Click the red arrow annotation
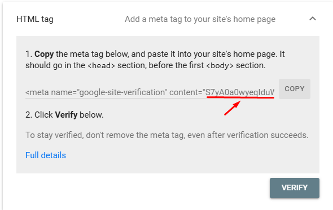333x210 pixels. pyautogui.click(x=233, y=108)
